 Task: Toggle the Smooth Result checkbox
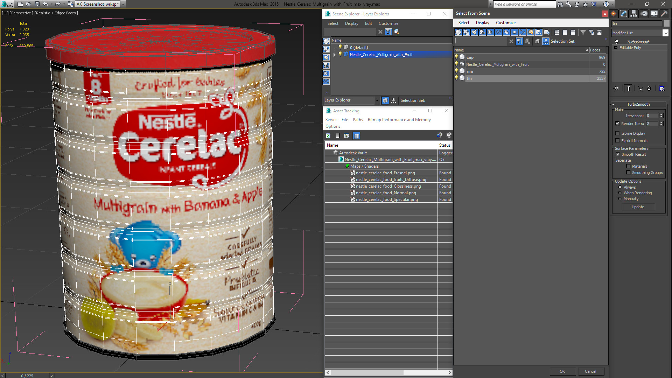[618, 154]
